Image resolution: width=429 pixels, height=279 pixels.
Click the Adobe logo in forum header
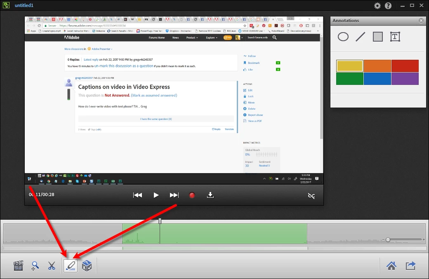click(x=72, y=38)
